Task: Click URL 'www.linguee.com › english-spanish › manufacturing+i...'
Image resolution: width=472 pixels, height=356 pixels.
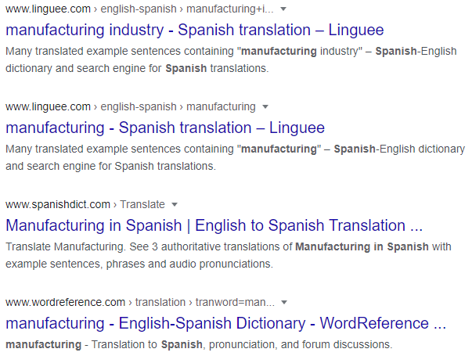Action: click(x=139, y=9)
